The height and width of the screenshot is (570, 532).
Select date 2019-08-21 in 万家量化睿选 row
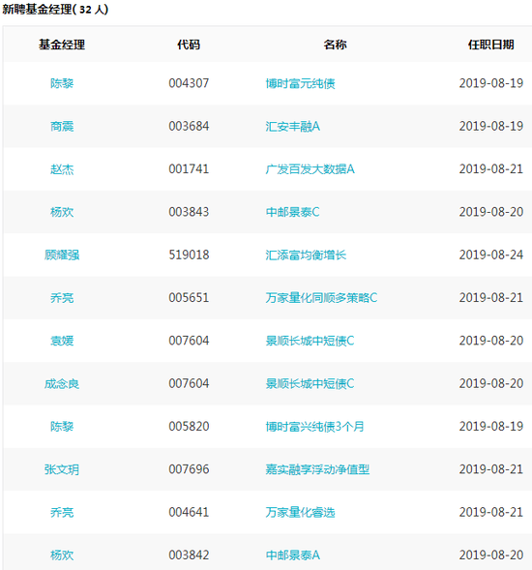coord(491,512)
